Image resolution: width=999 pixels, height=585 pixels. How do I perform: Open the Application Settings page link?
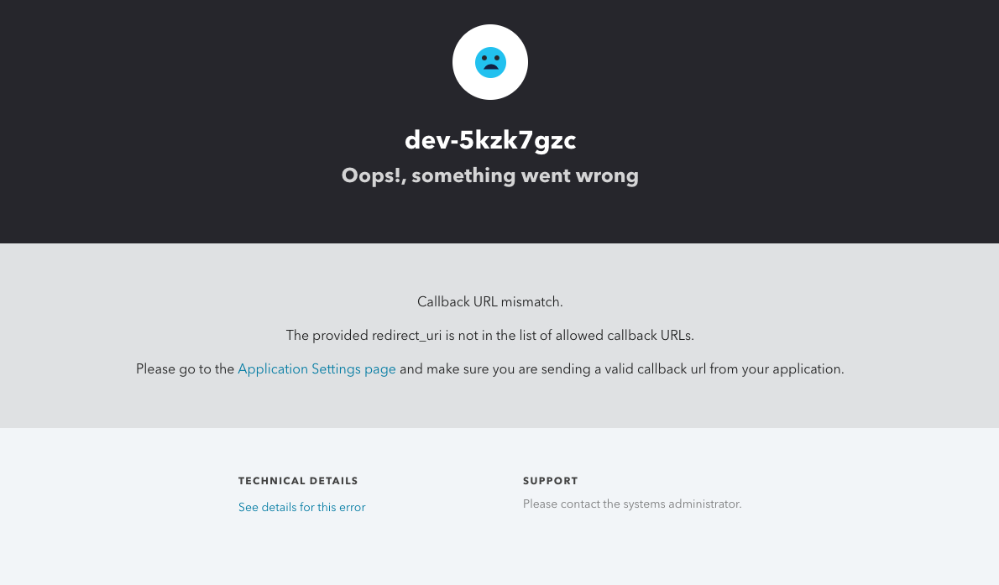pos(316,369)
